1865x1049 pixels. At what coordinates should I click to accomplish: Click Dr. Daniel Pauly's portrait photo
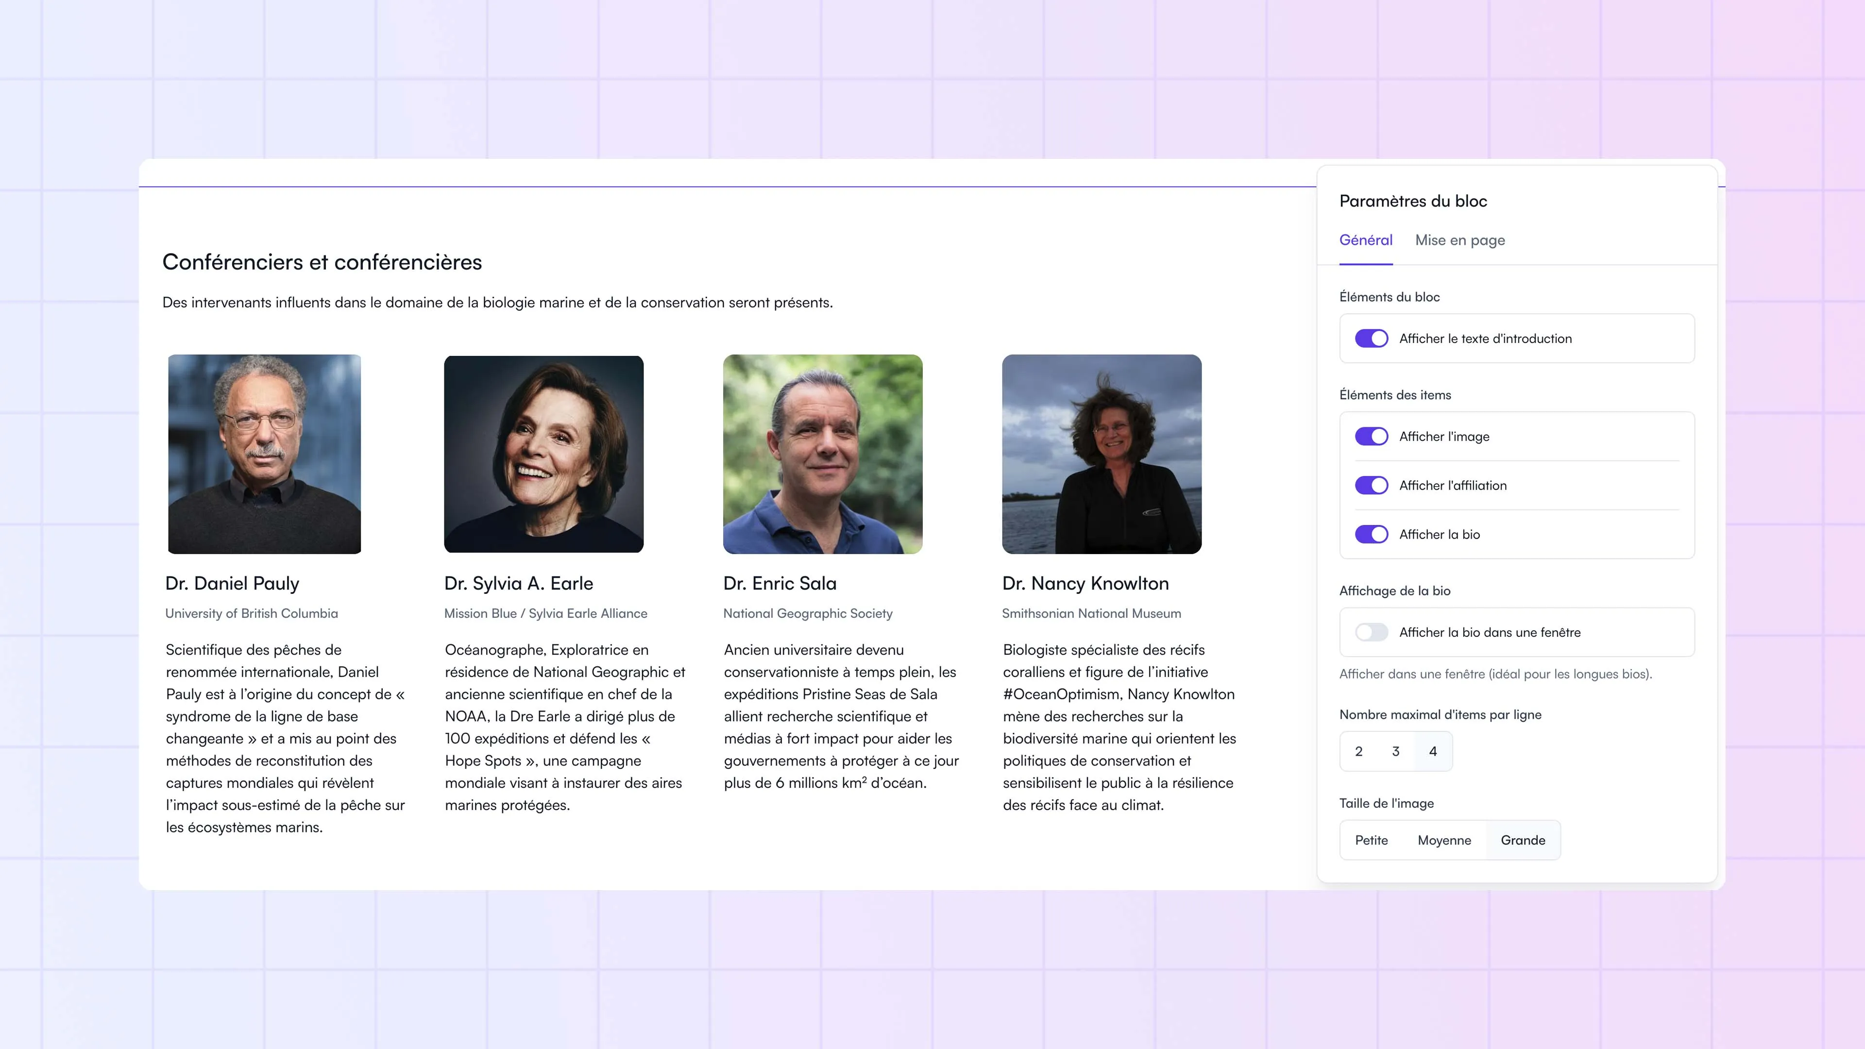tap(264, 454)
